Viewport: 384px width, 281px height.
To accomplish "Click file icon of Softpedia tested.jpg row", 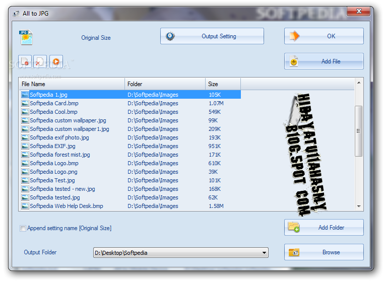I will 25,197.
